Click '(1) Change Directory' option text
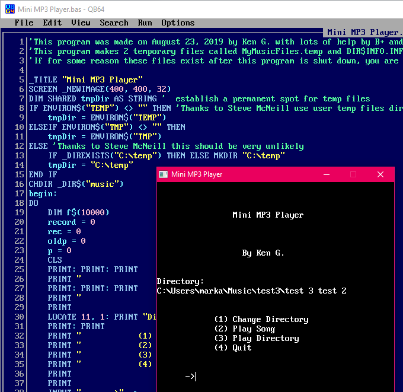This screenshot has height=392, width=403. 261,319
